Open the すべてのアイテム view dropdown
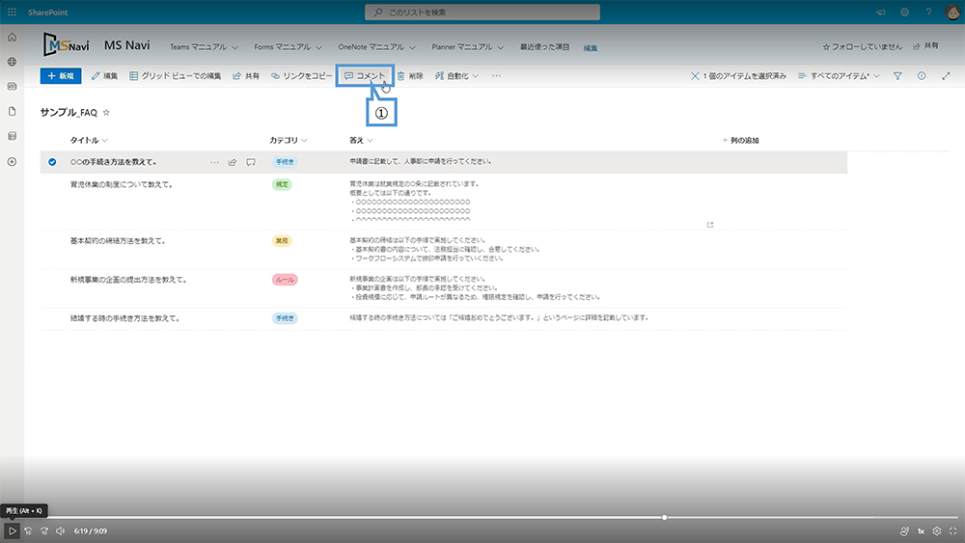Viewport: 965px width, 543px height. [839, 75]
